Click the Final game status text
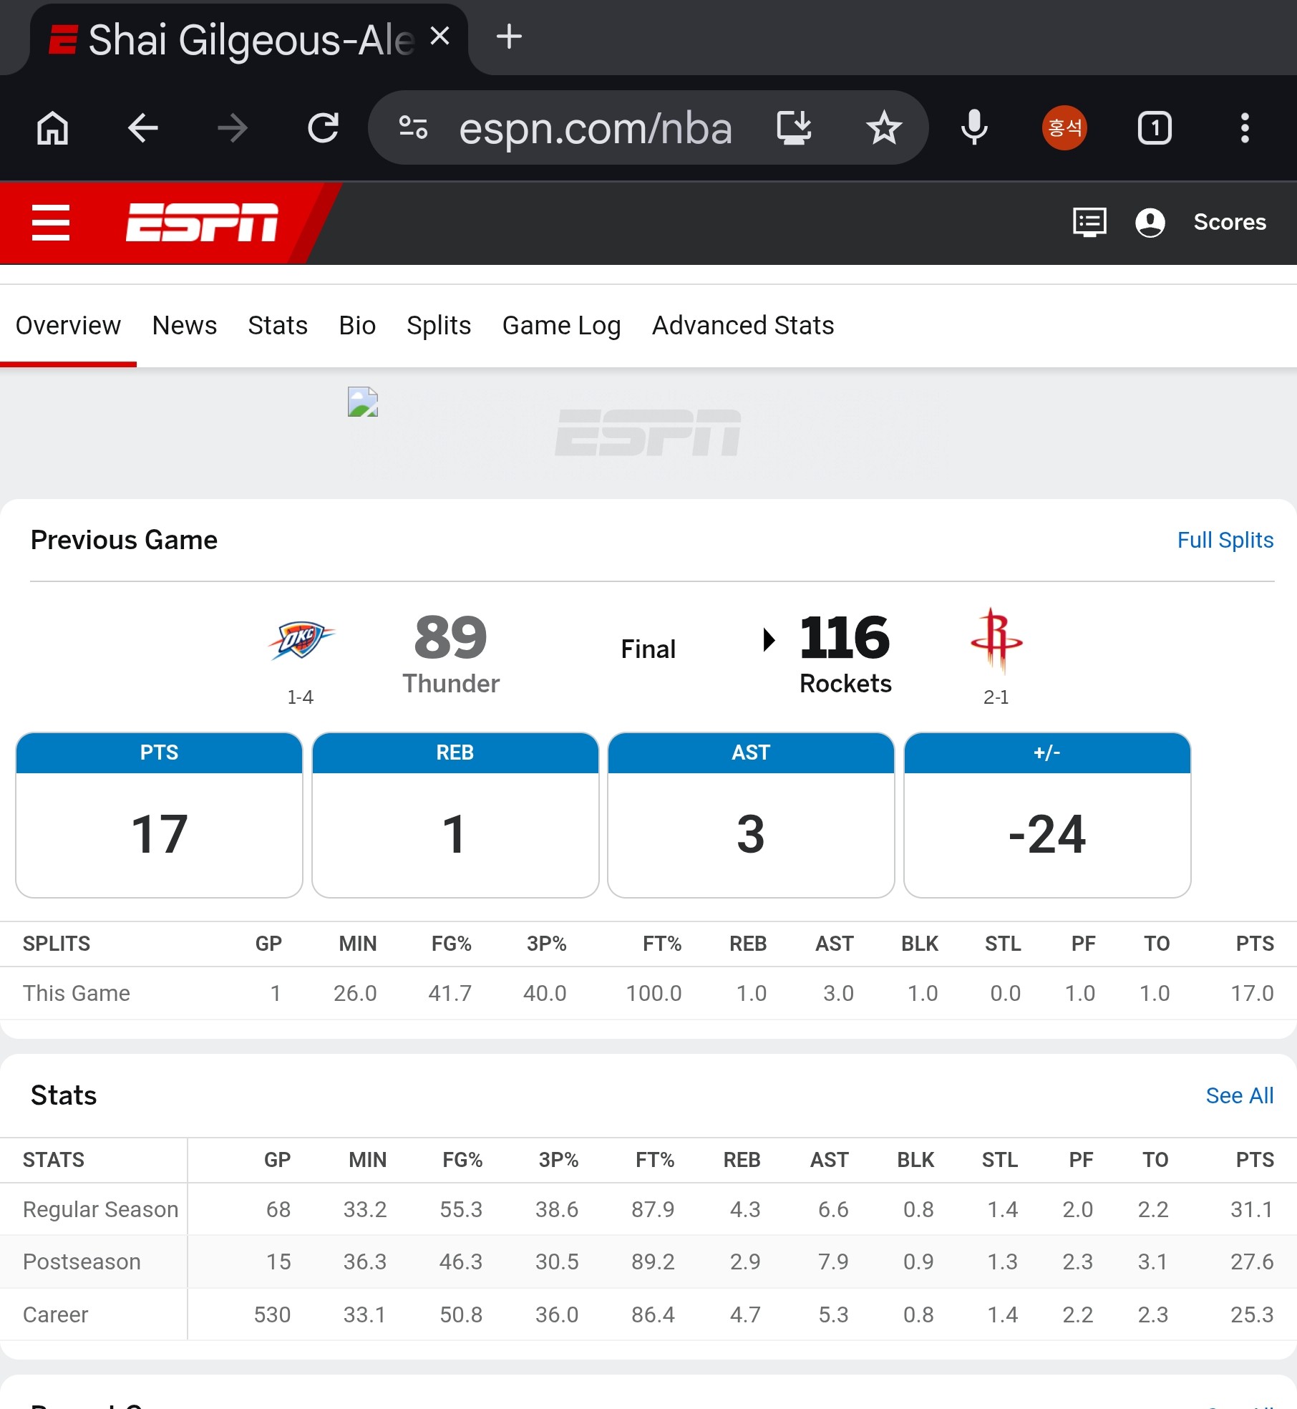Image resolution: width=1297 pixels, height=1409 pixels. click(x=648, y=649)
